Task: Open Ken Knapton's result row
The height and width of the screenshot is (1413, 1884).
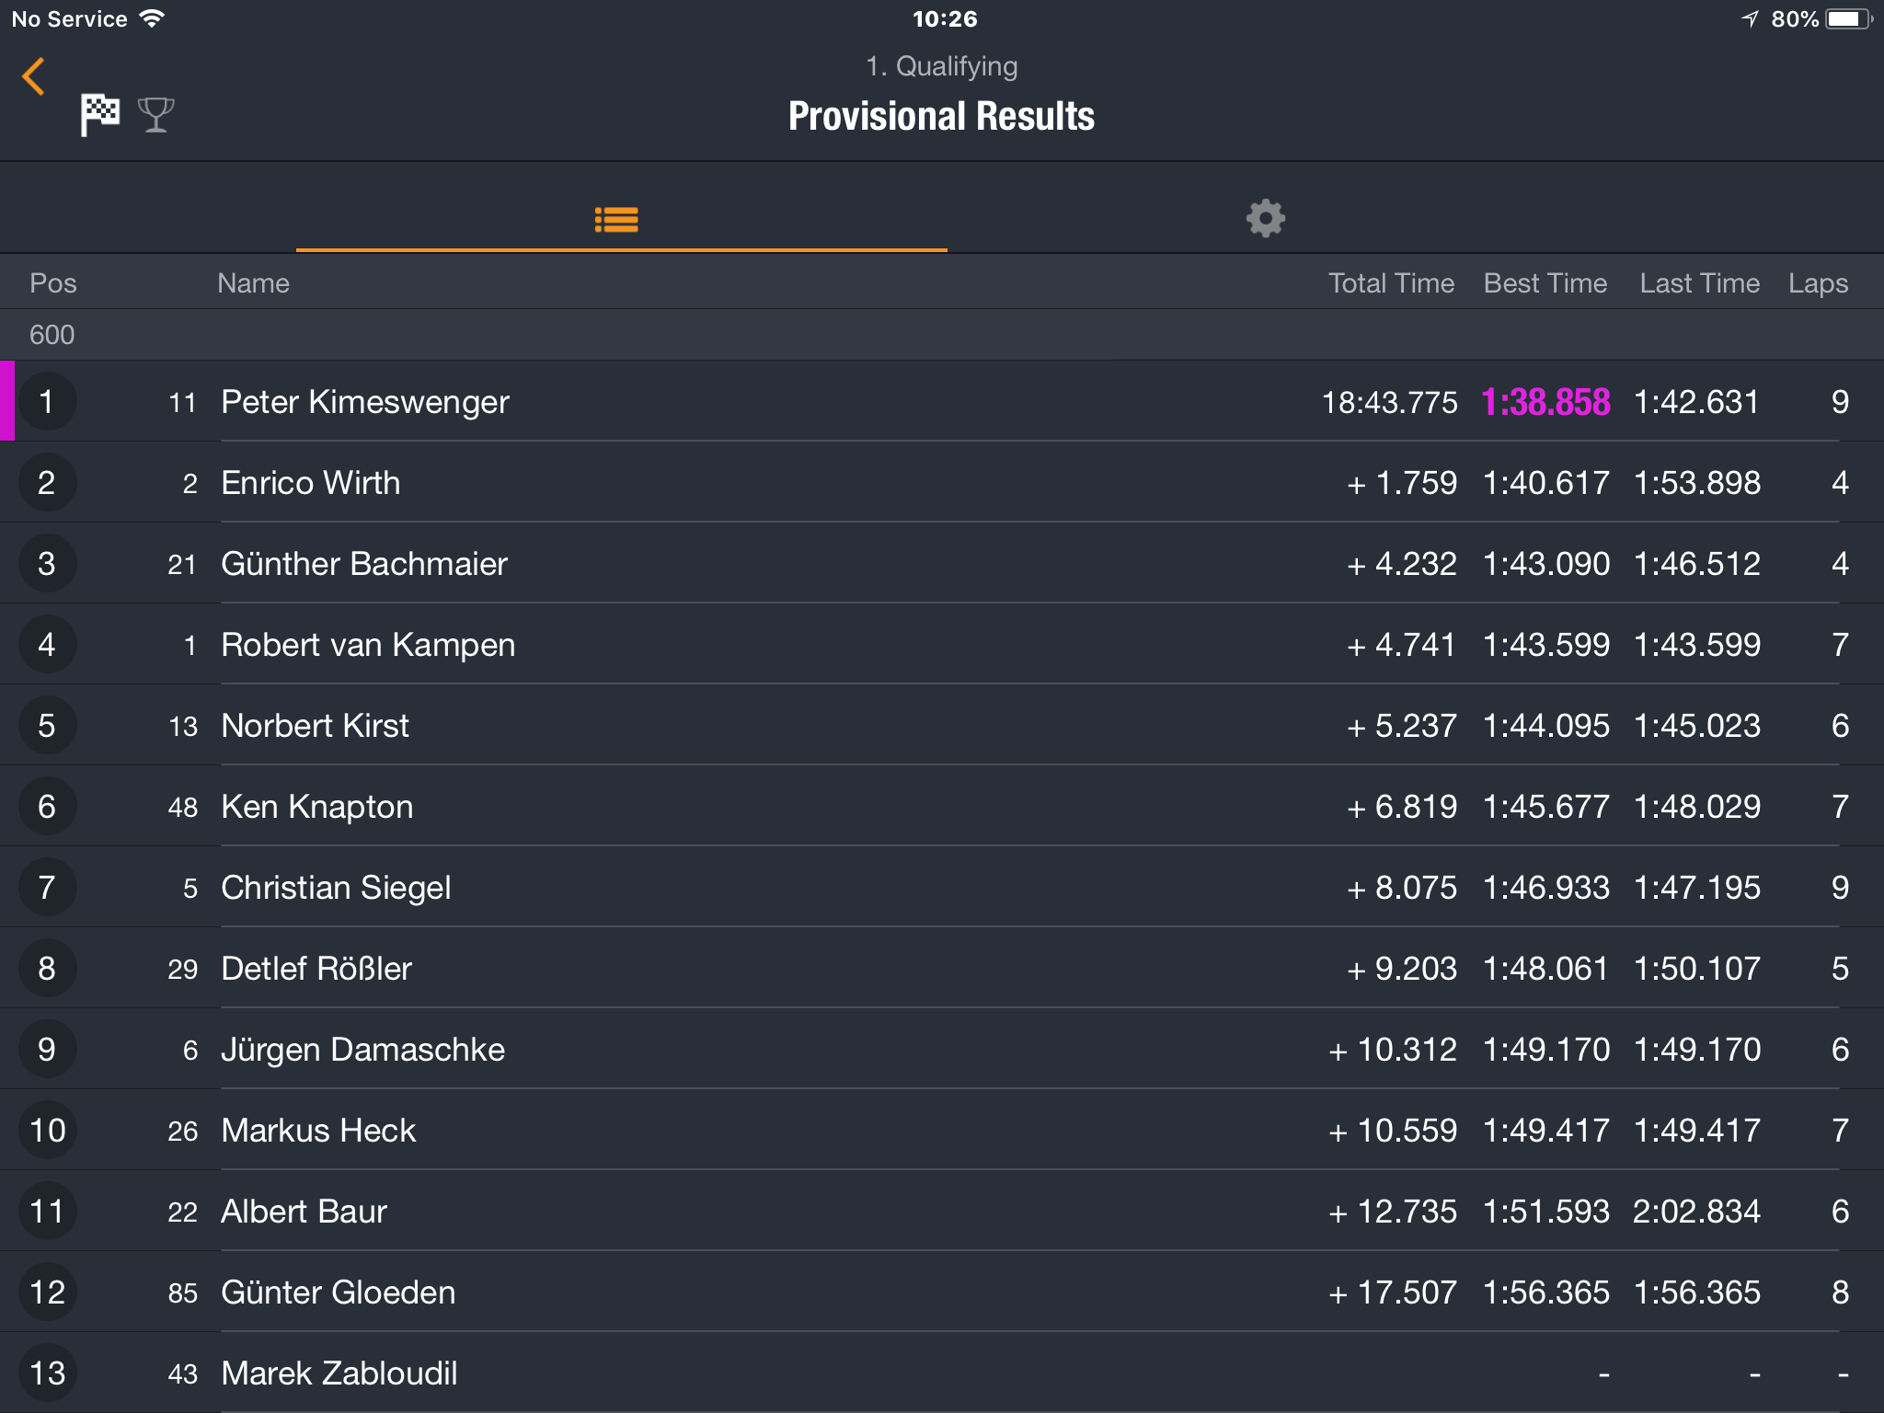Action: coord(942,806)
